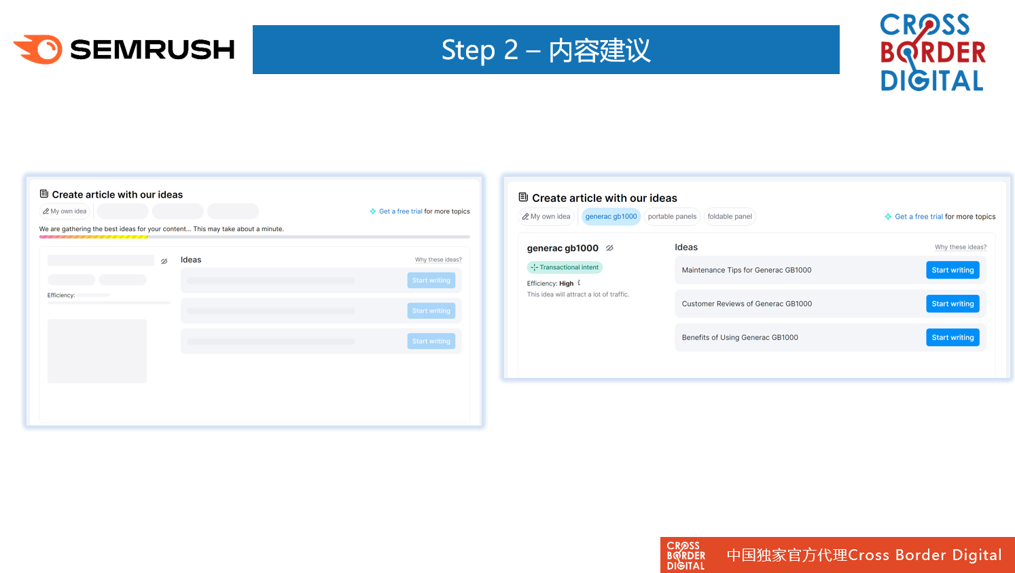This screenshot has height=573, width=1015.
Task: Click the striped idea-gathering progress bar
Action: coord(94,237)
